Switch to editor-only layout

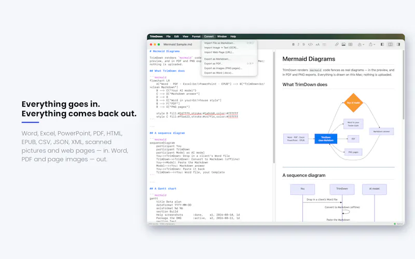click(382, 45)
